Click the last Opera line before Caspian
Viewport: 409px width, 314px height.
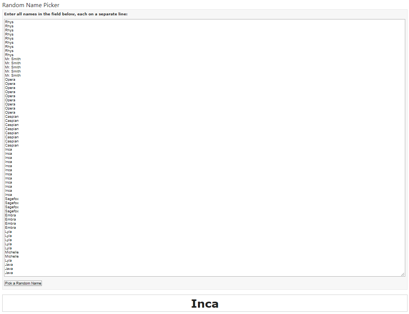point(10,112)
